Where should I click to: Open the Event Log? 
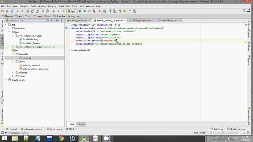217,129
